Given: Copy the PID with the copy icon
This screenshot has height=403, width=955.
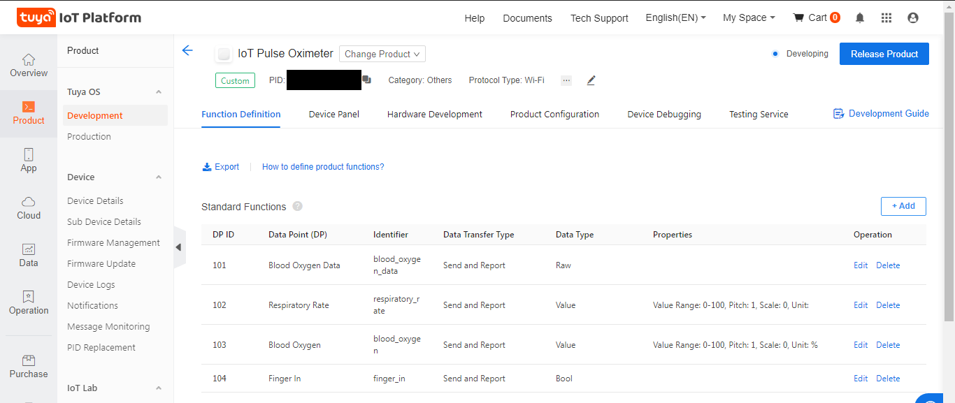Looking at the screenshot, I should click(366, 80).
